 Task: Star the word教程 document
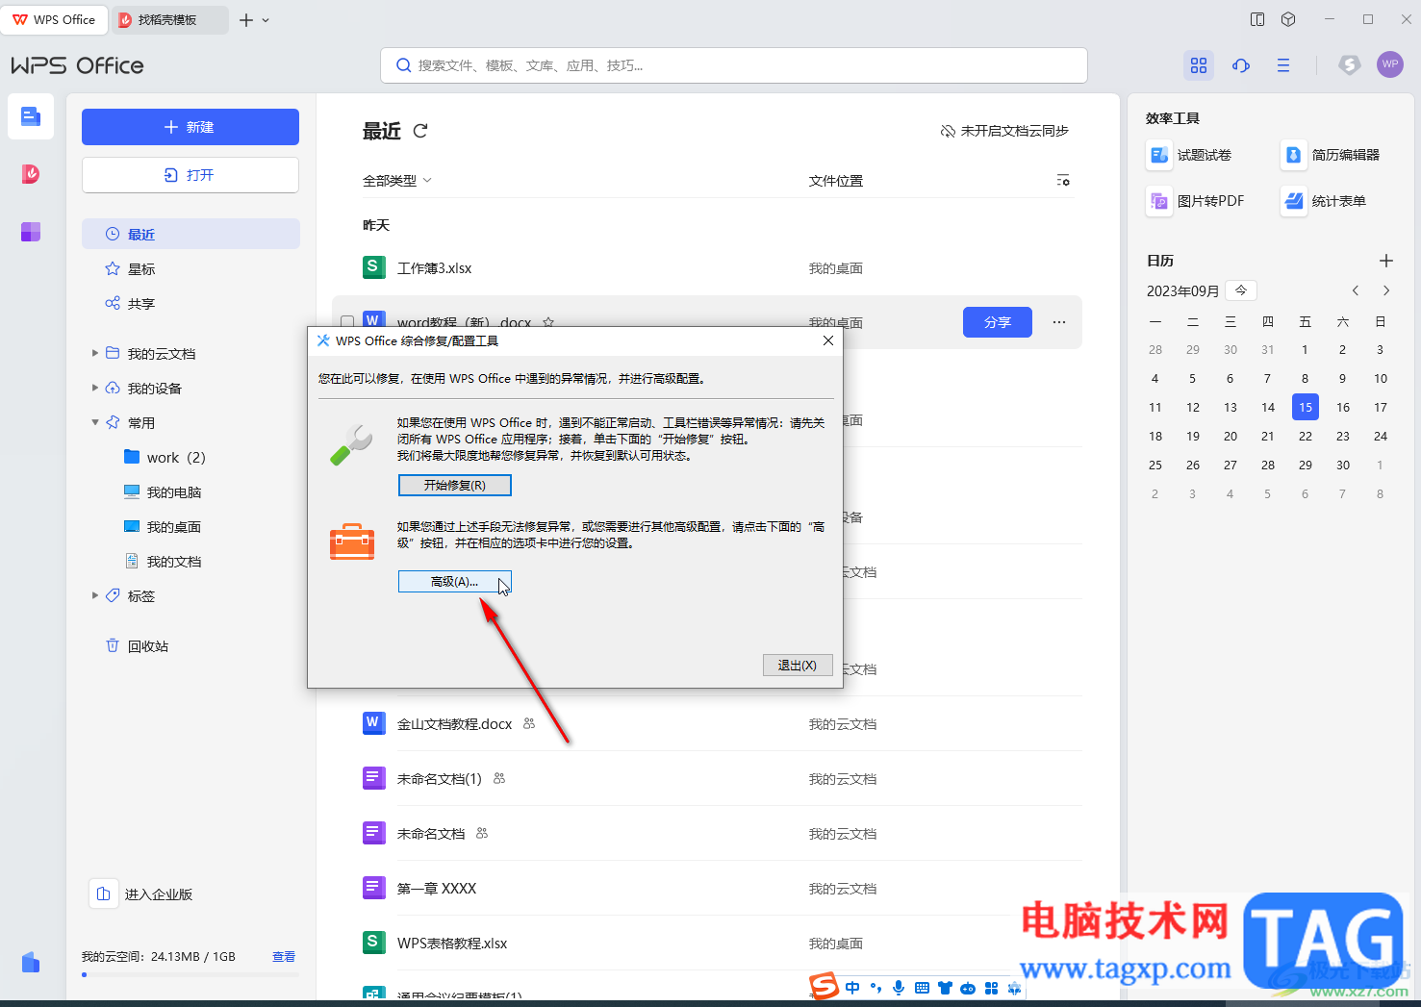[x=548, y=323]
